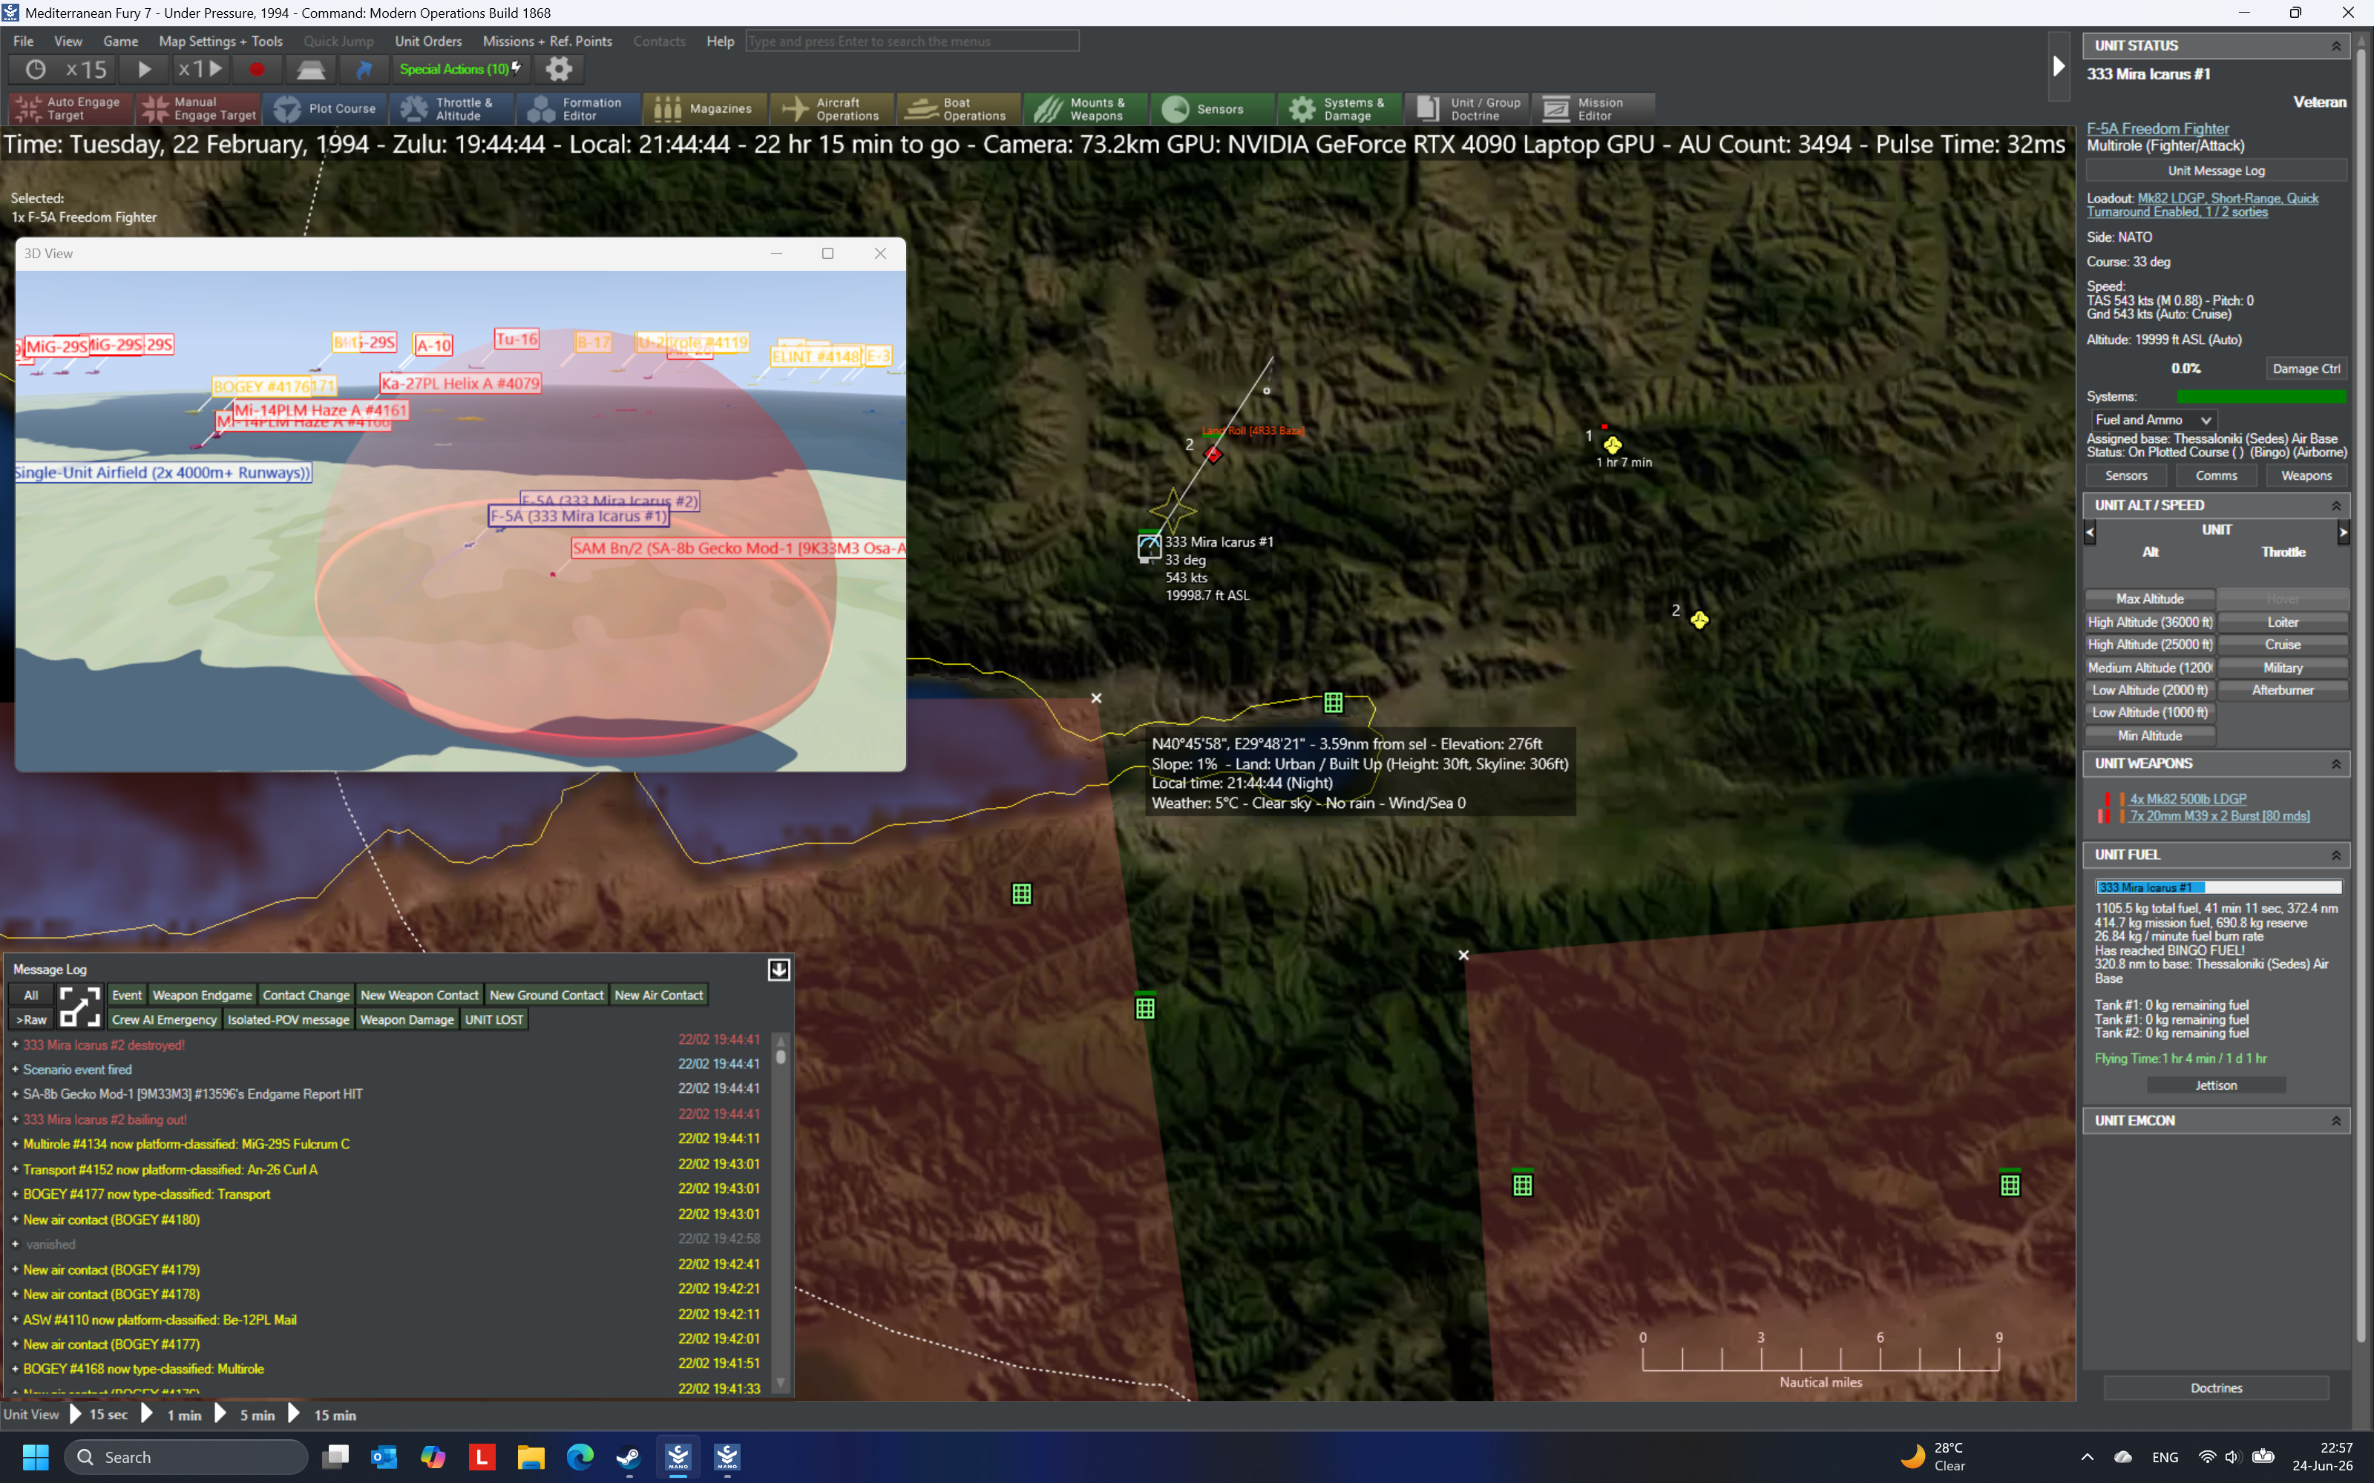Viewport: 2374px width, 1483px height.
Task: Click the message log vertical scrollbar
Action: 781,1213
